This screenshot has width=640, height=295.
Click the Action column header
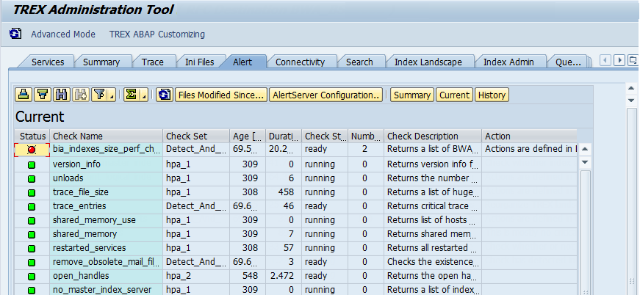click(529, 136)
